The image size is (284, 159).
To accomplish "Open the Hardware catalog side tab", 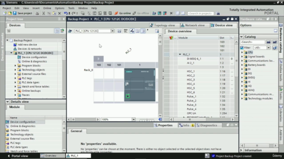I will point(281,38).
